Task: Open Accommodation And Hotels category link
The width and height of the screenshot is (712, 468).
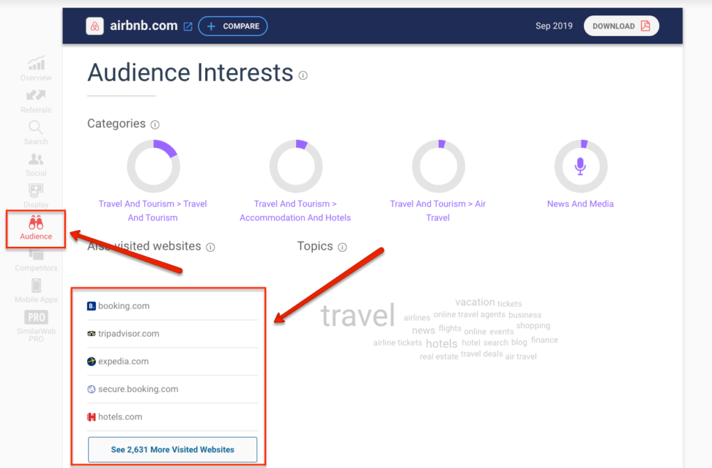Action: (x=295, y=211)
